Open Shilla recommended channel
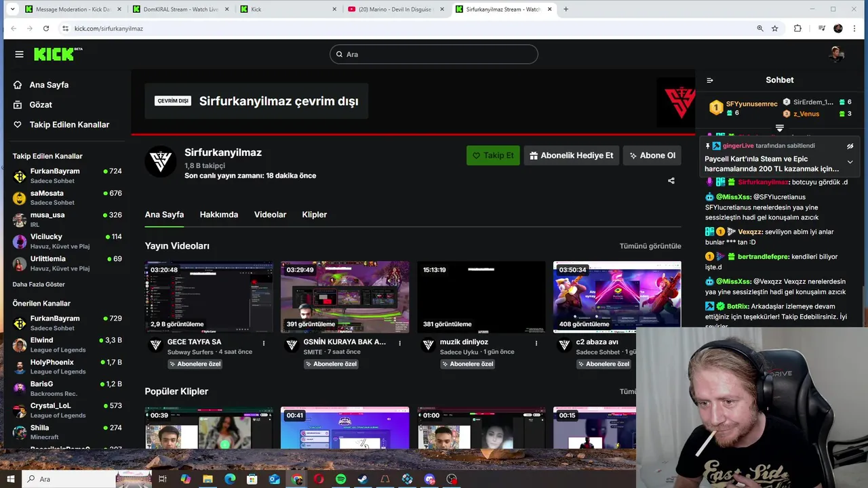Screen dimensions: 868x488 67,432
